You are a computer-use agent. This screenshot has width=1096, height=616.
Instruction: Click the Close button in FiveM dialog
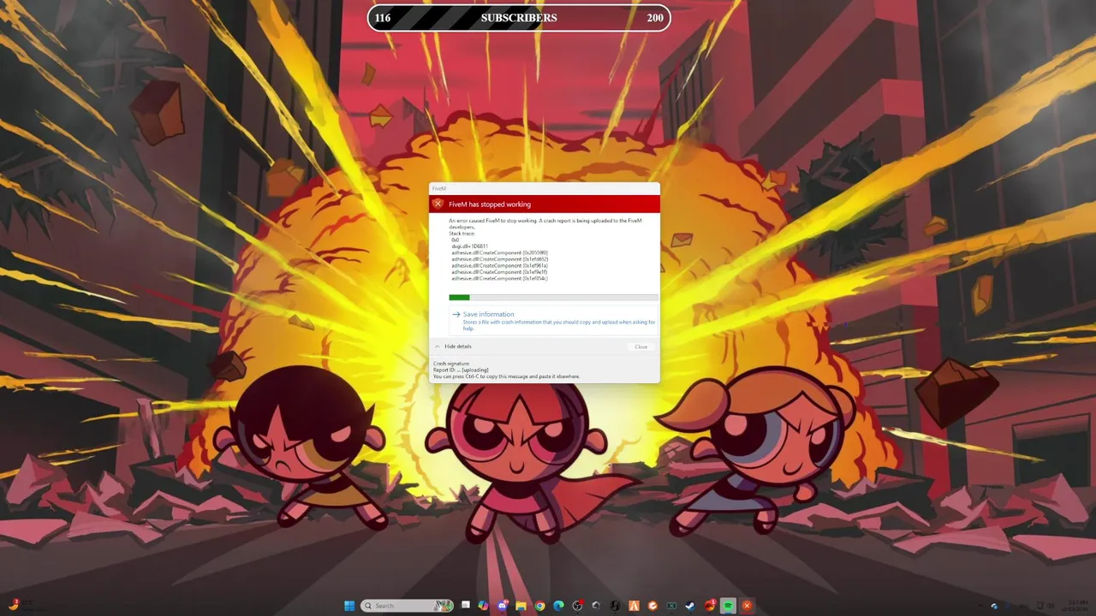[x=641, y=346]
